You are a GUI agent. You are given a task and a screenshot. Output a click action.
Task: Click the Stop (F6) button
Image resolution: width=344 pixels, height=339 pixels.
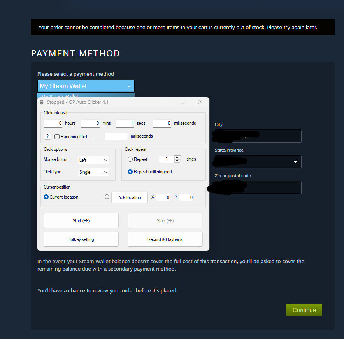tap(165, 221)
